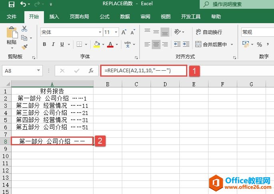
Task: Open the 剪贴板 dialog launcher
Action: (x=34, y=57)
